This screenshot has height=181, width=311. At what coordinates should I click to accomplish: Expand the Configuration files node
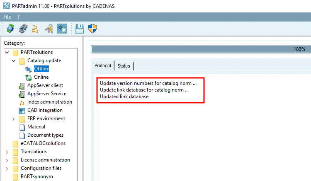tap(7, 169)
